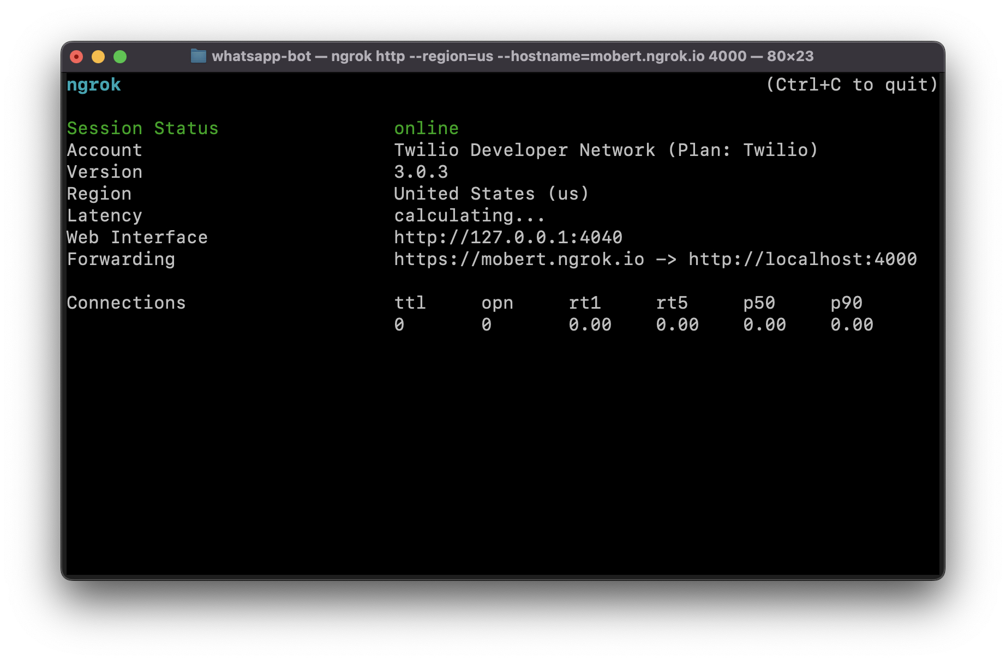The image size is (1006, 661).
Task: Maximize the terminal using green button
Action: click(x=120, y=57)
